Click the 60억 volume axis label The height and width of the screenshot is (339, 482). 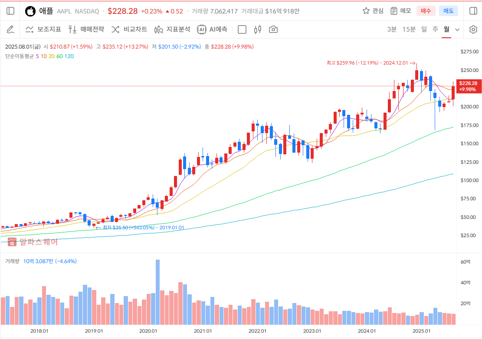pyautogui.click(x=466, y=262)
